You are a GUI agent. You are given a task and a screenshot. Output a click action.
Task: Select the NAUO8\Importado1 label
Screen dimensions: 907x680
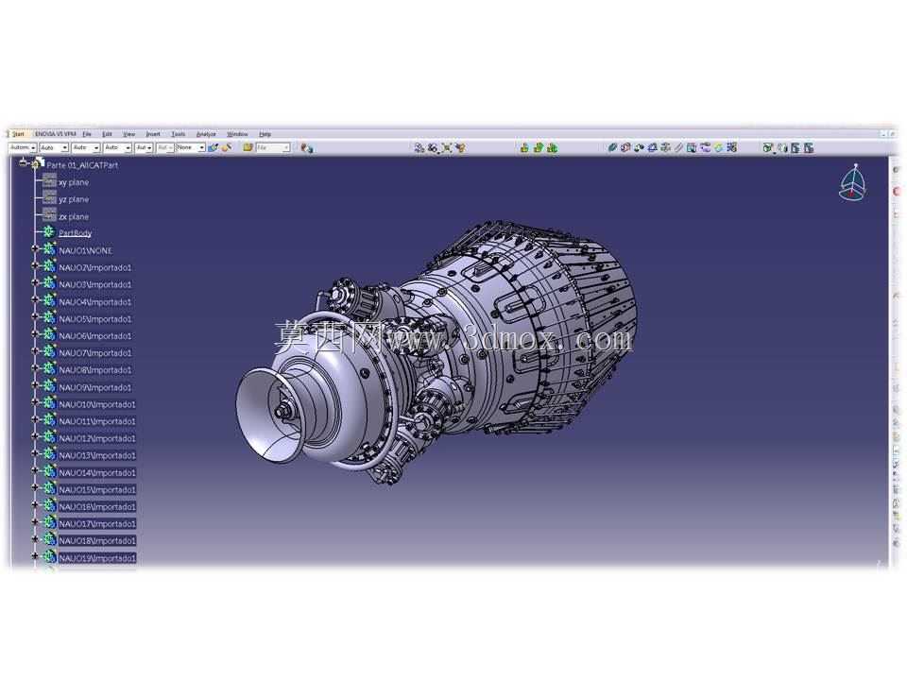pyautogui.click(x=94, y=370)
